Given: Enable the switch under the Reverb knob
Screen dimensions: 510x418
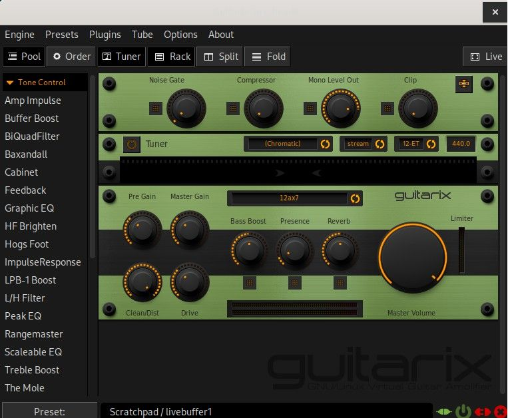Looking at the screenshot, I should pos(340,283).
